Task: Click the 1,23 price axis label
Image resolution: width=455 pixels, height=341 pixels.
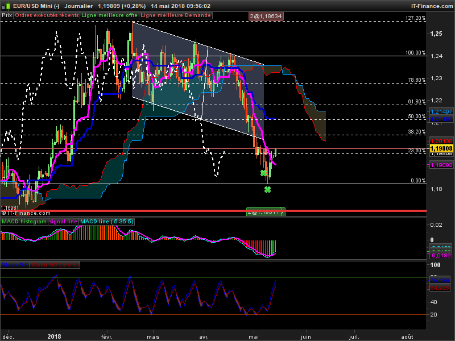Action: point(436,78)
